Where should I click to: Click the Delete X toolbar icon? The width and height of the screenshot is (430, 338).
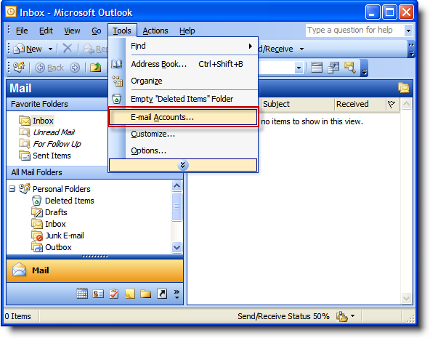67,49
